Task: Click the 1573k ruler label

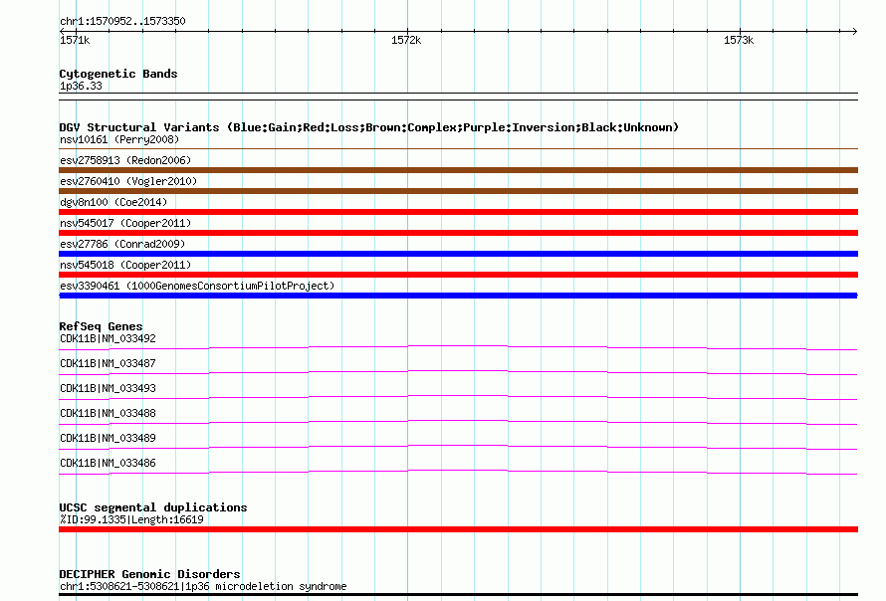Action: pos(739,40)
